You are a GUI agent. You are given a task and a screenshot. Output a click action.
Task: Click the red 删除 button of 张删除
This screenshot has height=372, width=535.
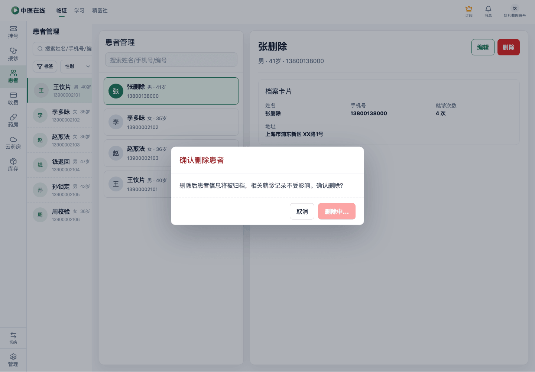pyautogui.click(x=509, y=47)
